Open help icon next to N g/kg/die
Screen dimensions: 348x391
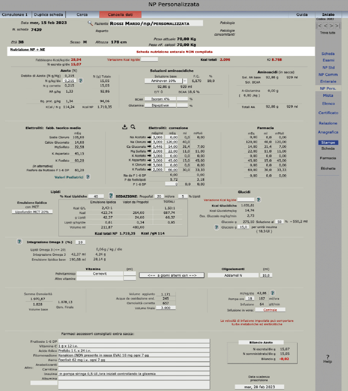[x=81, y=81]
